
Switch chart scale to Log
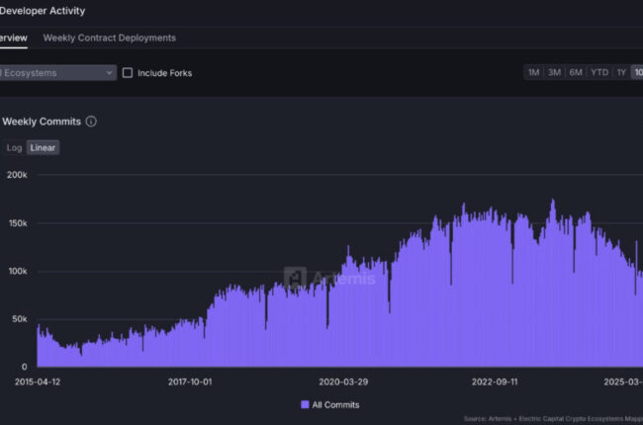14,147
